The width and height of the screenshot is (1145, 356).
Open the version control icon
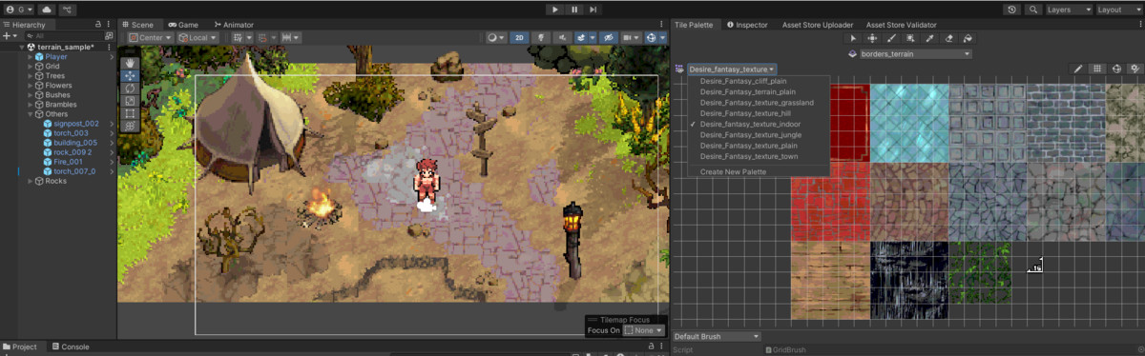[x=69, y=9]
